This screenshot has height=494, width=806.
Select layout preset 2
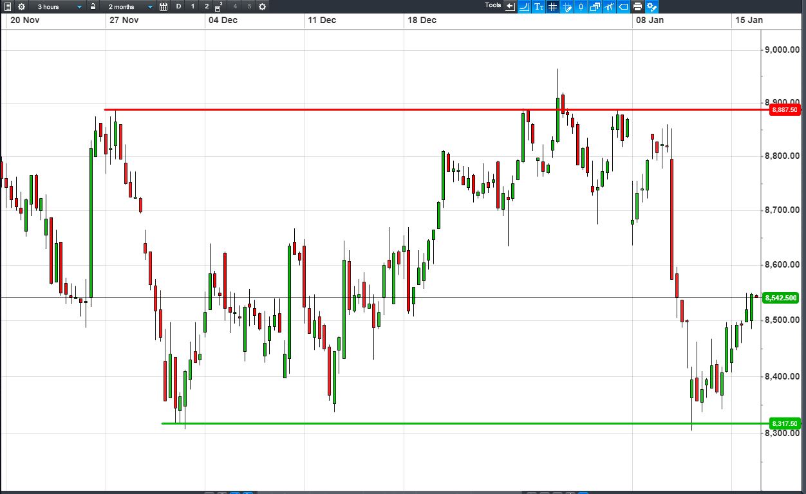pos(207,6)
